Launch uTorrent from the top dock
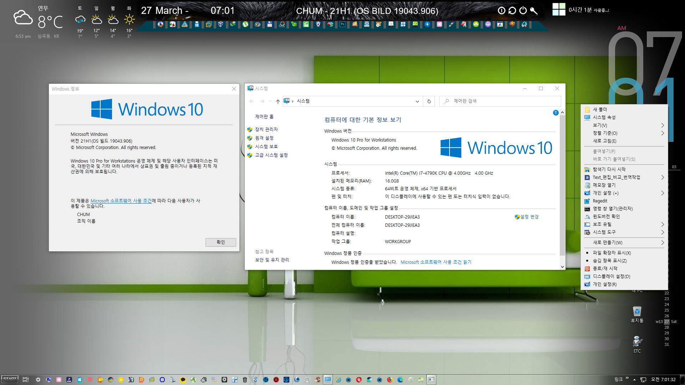This screenshot has width=685, height=385. click(x=245, y=24)
